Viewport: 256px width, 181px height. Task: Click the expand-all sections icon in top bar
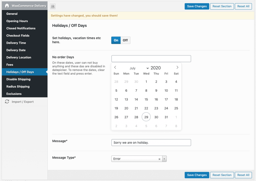(53, 7)
